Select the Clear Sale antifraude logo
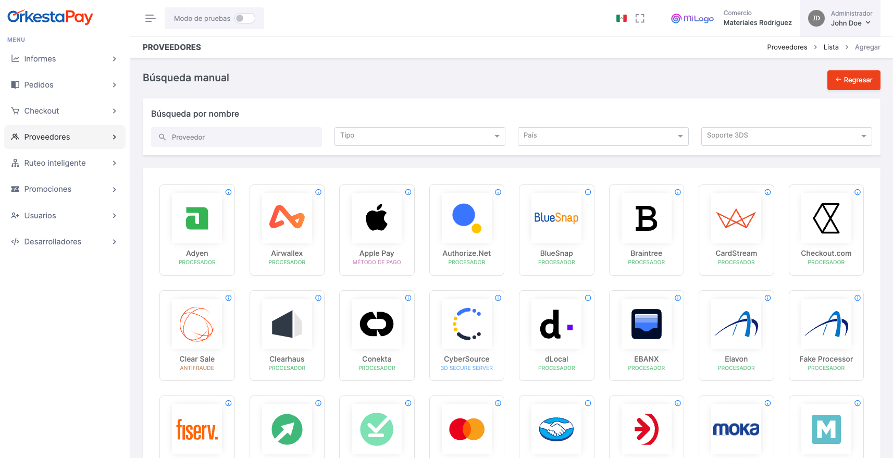The height and width of the screenshot is (458, 893). pyautogui.click(x=197, y=324)
